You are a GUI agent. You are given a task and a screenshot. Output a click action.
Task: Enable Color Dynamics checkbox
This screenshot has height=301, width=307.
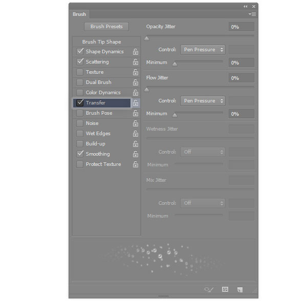coord(80,93)
